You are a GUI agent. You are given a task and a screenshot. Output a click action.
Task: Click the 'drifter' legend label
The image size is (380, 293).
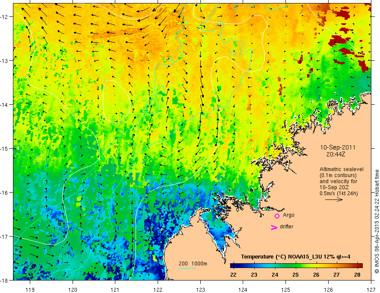tap(286, 227)
